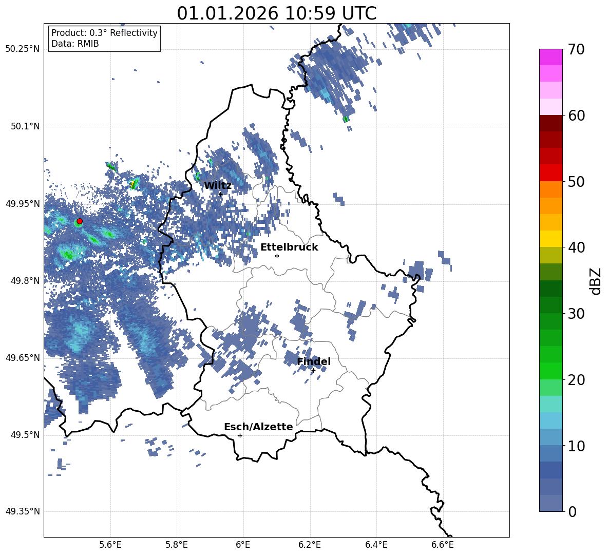Click the 6.6°E longitude label
This screenshot has width=608, height=555.
pos(443,545)
